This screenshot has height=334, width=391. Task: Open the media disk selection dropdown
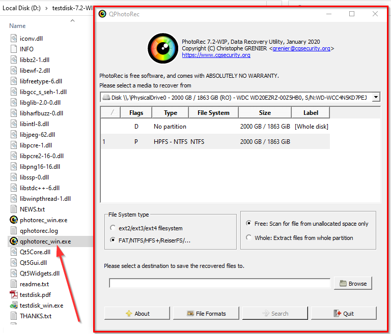pos(376,97)
